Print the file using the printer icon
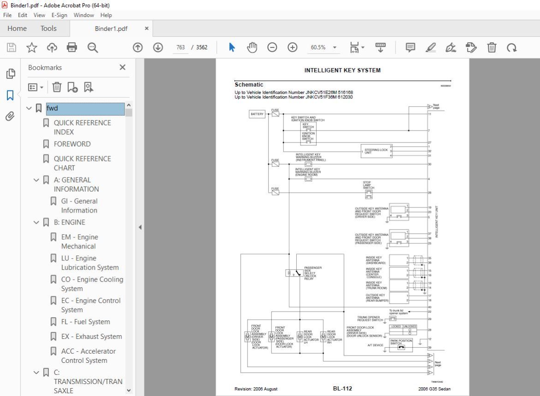This screenshot has height=396, width=540. pyautogui.click(x=72, y=47)
